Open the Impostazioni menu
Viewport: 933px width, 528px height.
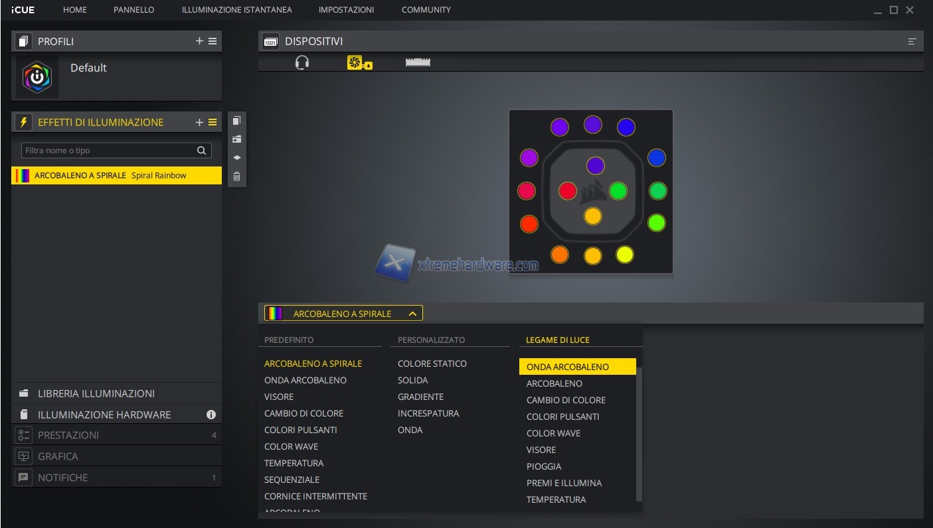pyautogui.click(x=346, y=10)
